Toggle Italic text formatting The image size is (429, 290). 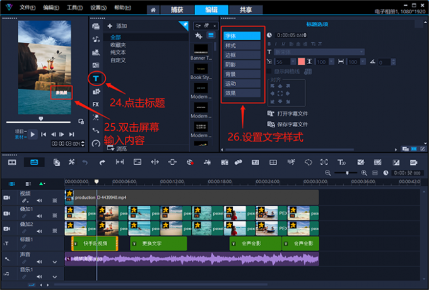point(276,43)
